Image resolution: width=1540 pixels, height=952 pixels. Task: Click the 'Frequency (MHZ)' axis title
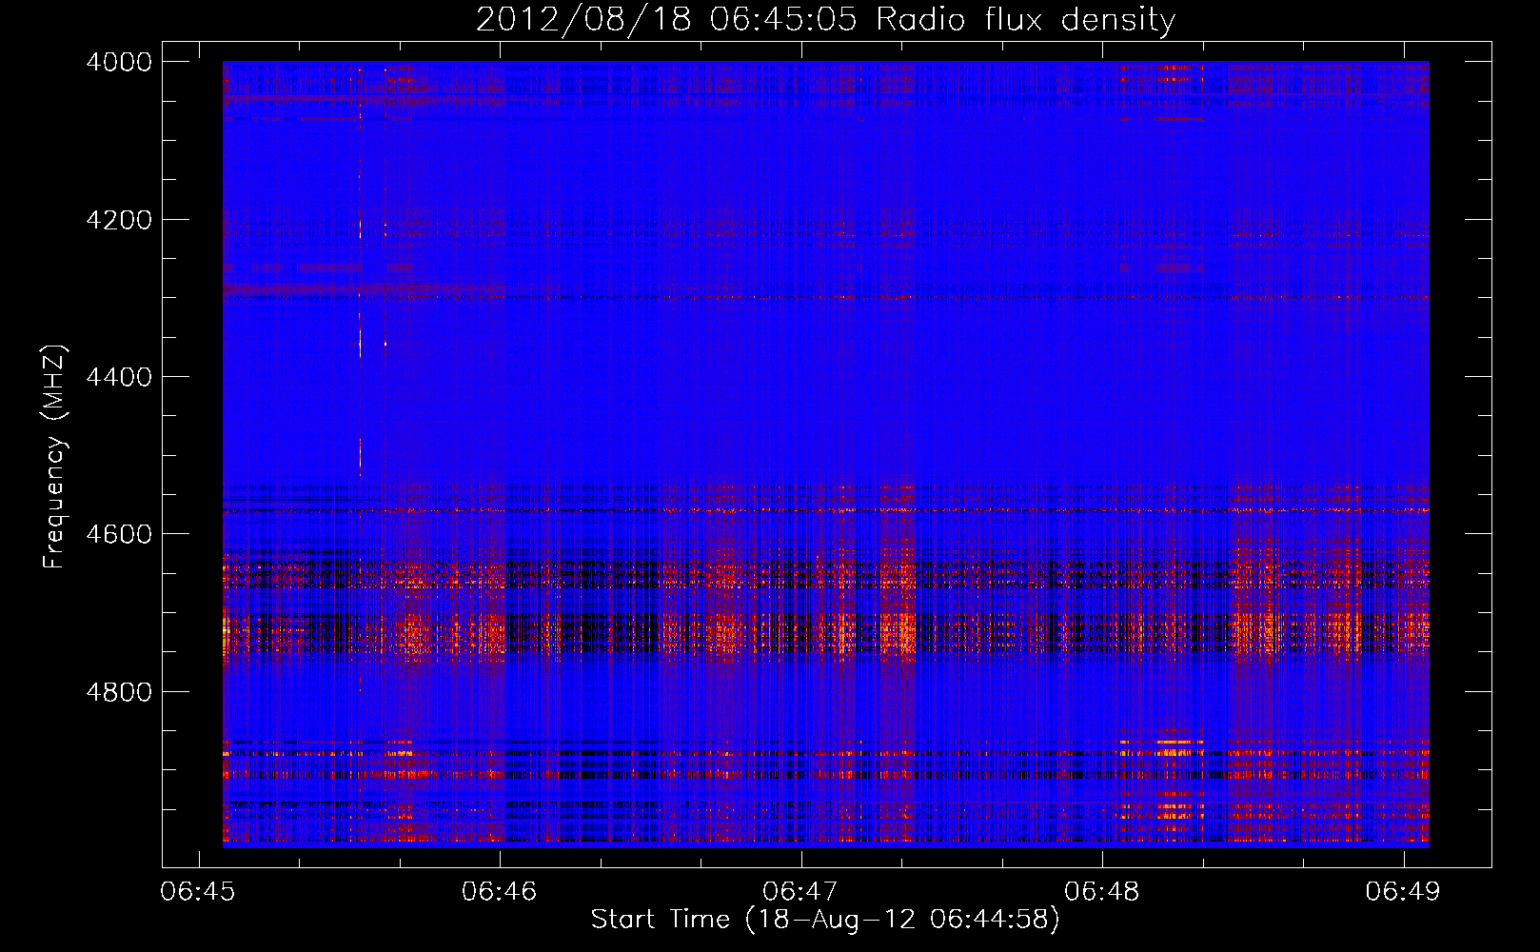[54, 457]
